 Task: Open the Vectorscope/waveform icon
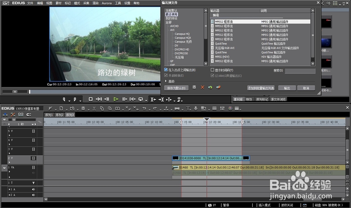point(230,108)
